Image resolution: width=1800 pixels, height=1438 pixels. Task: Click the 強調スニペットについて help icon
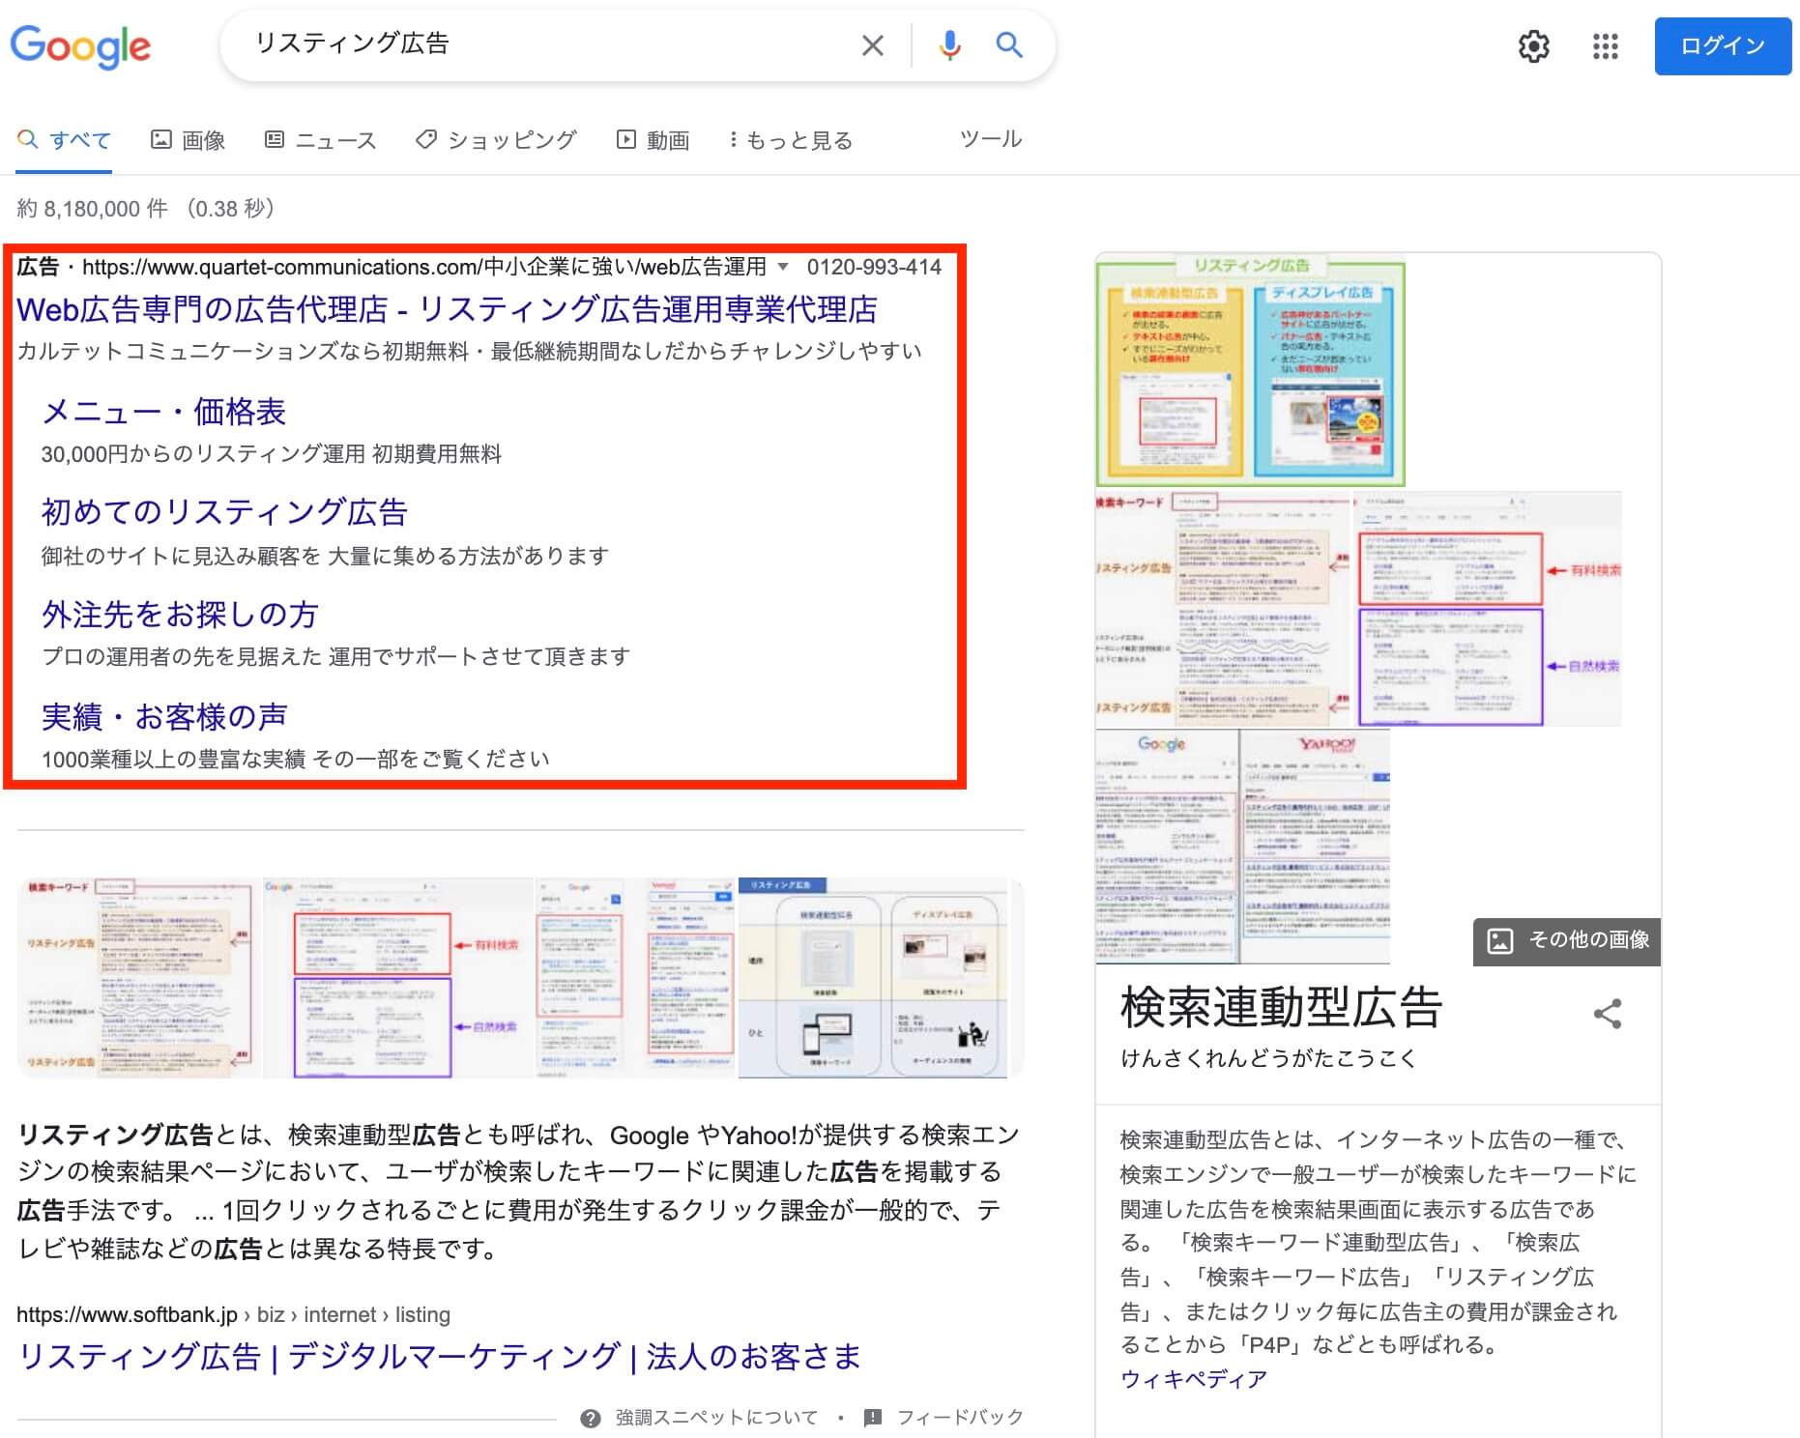coord(590,1418)
